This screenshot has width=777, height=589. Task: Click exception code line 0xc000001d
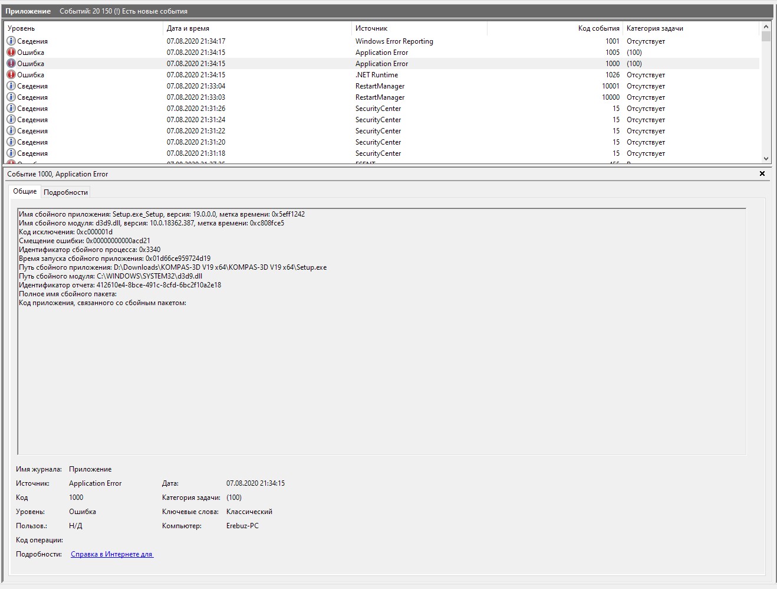click(65, 232)
